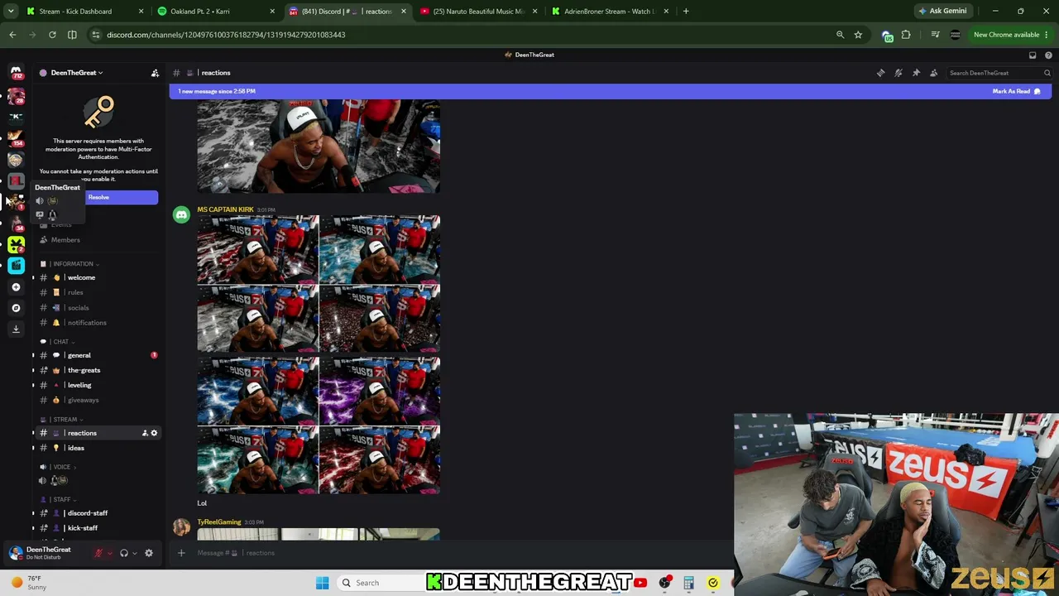Collapse the STAFF category
This screenshot has width=1059, height=596.
(x=58, y=500)
